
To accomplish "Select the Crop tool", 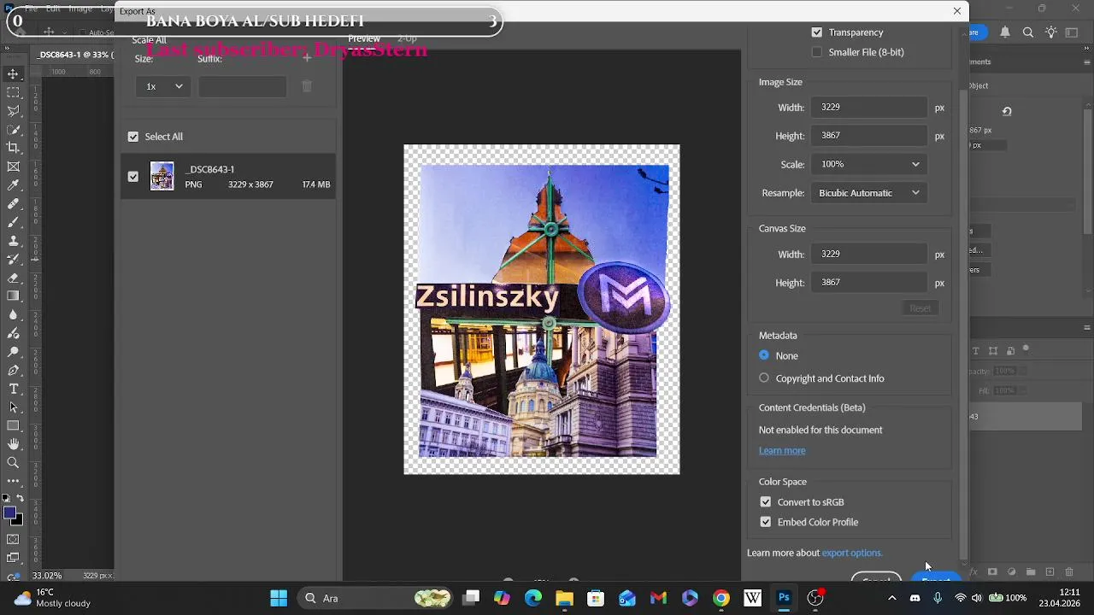I will [13, 148].
